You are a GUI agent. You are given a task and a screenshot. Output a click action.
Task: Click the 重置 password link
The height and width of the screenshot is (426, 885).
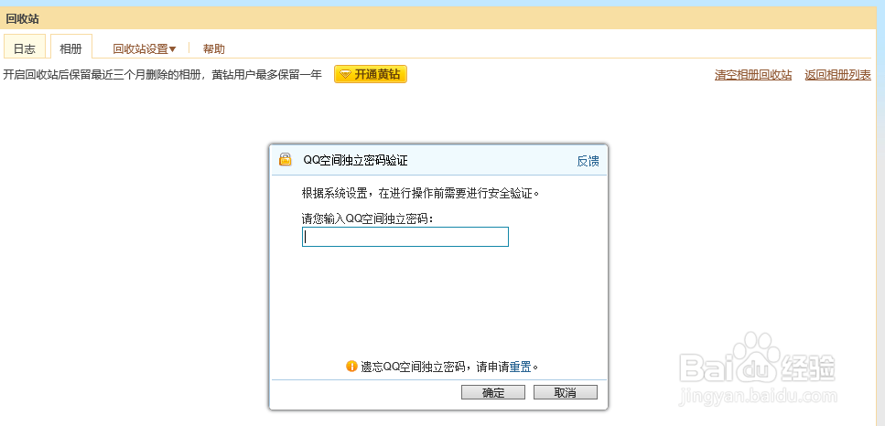pos(521,367)
